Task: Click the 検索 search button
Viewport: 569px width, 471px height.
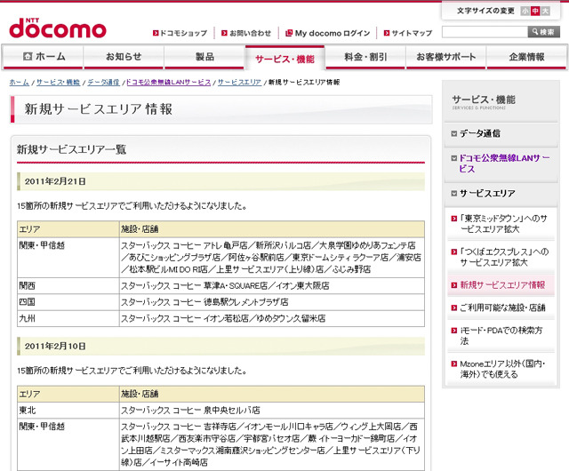Action: pos(543,32)
